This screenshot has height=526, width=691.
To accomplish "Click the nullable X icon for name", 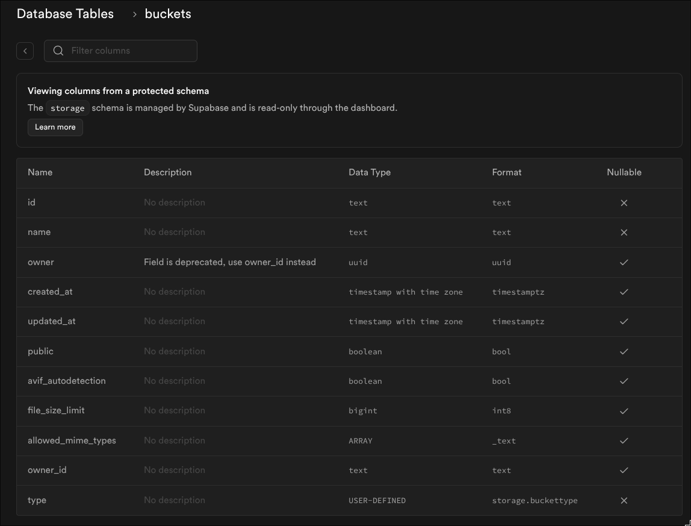I will tap(624, 233).
